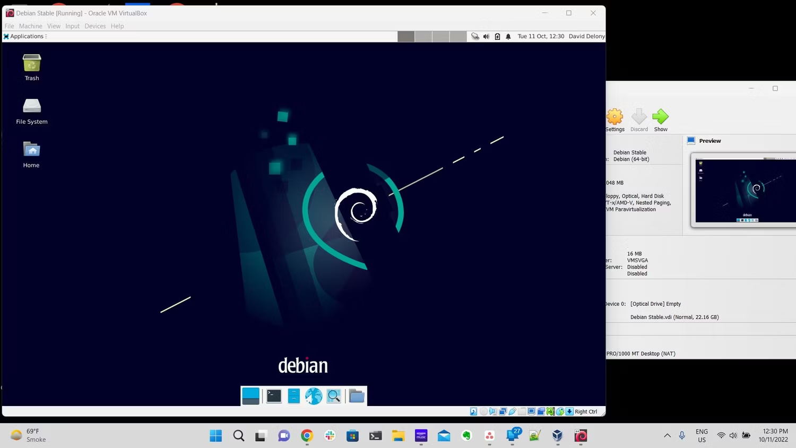The image size is (796, 448).
Task: Open the David Delony user menu
Action: click(586, 36)
